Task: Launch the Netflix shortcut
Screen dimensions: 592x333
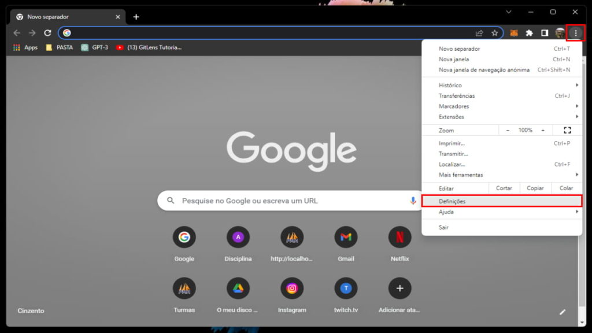Action: [x=399, y=237]
